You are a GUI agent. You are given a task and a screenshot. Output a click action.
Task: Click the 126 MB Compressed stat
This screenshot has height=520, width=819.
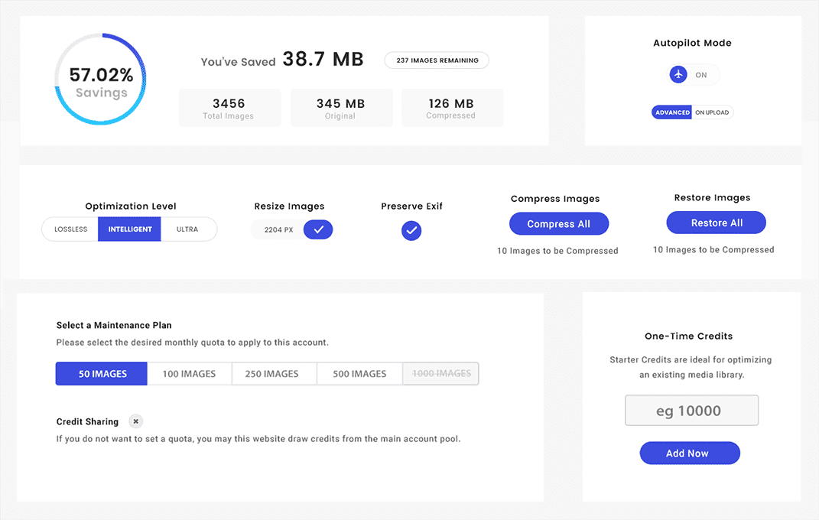tap(452, 108)
